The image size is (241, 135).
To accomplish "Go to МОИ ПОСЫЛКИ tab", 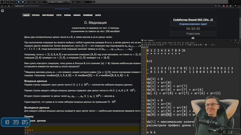I will tap(48, 15).
